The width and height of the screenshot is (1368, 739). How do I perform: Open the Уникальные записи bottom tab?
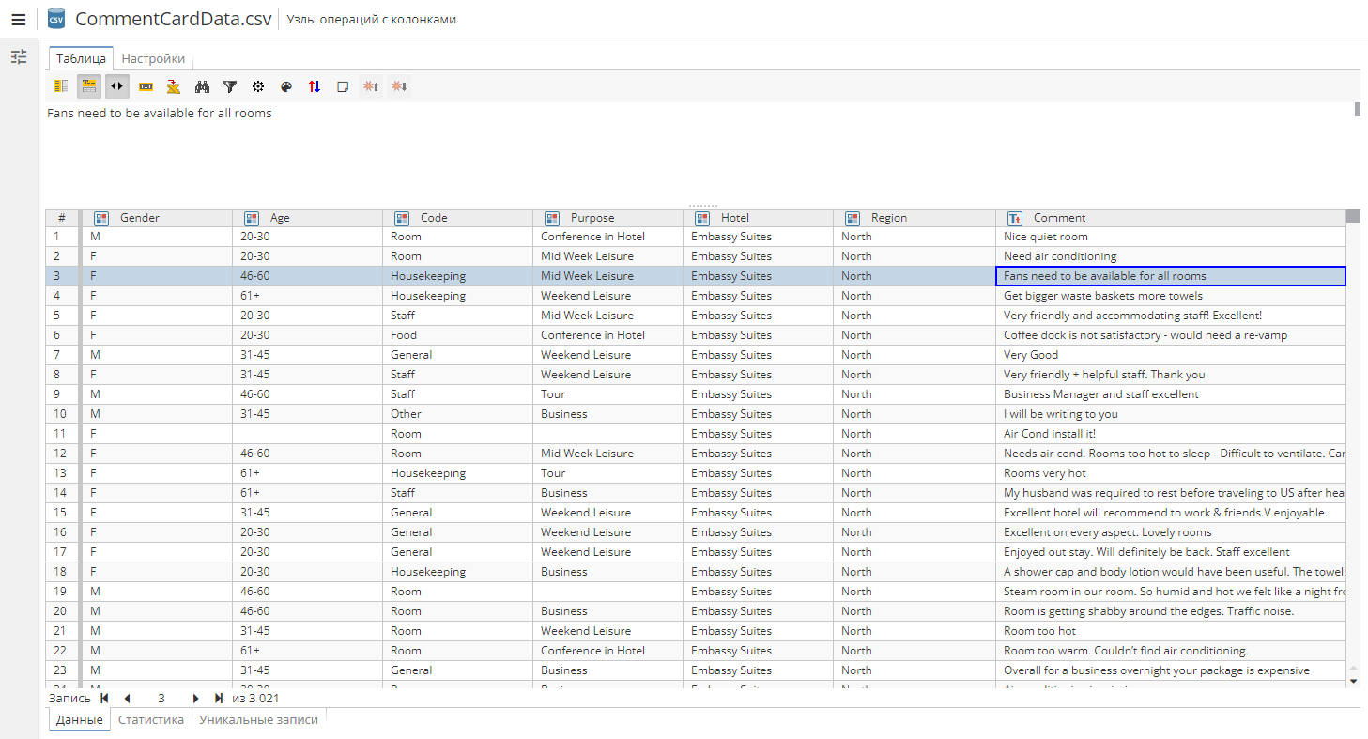pyautogui.click(x=258, y=720)
